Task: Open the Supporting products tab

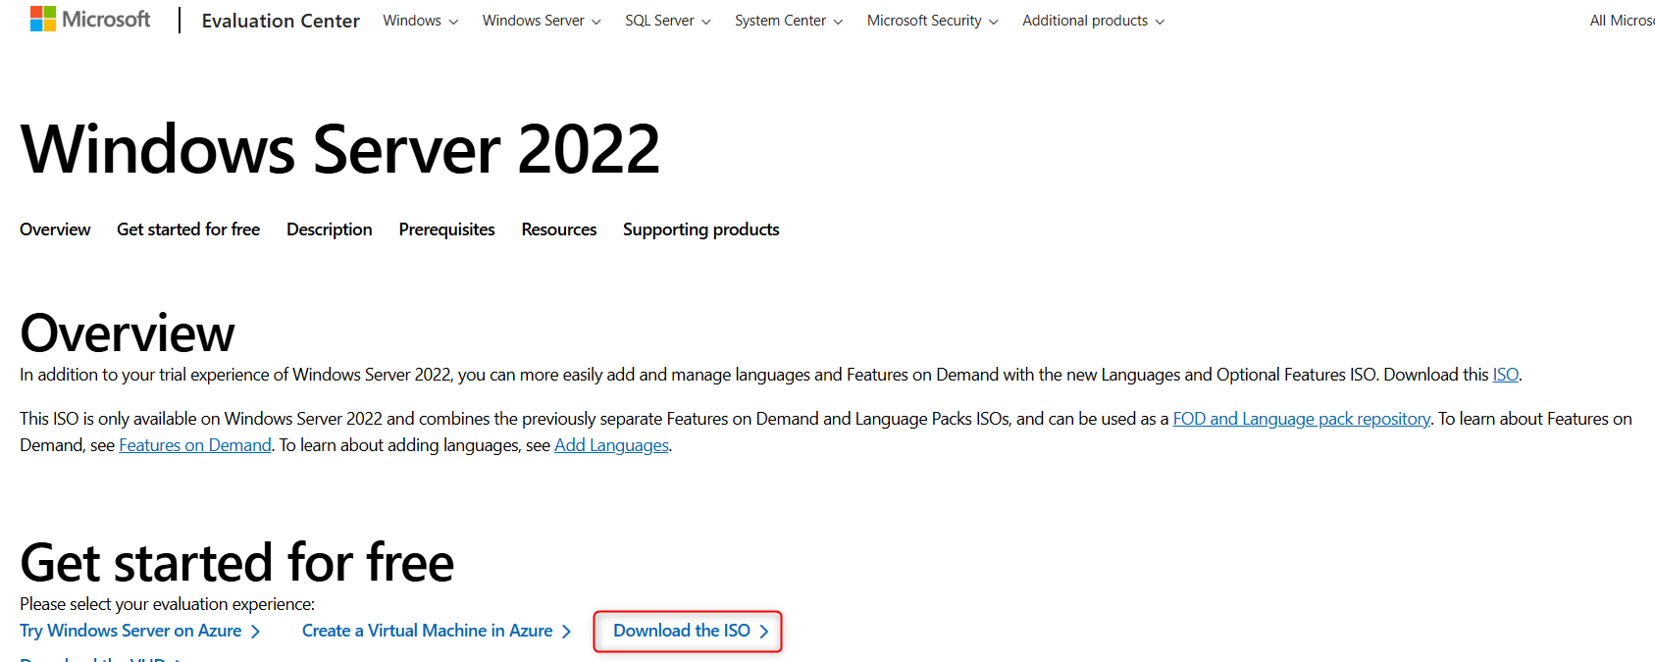Action: (701, 229)
